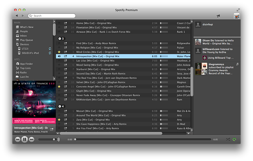
Task: Star Mozart [Mix Cut] track
Action: pos(59,111)
